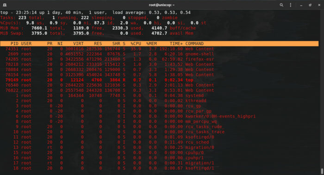
Task: Minimize the terminal window
Action: 301,5
